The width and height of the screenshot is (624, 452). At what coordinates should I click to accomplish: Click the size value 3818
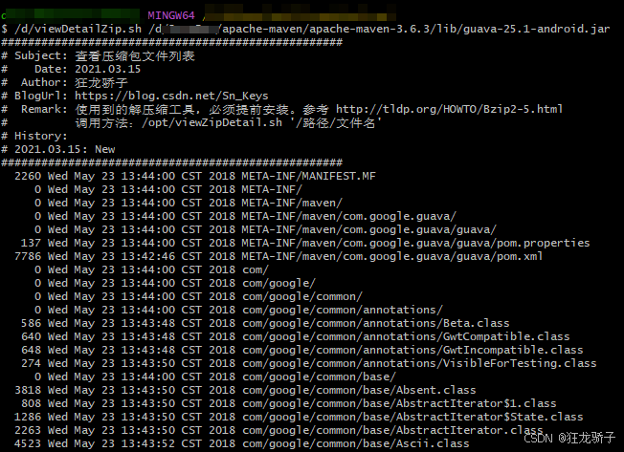[28, 390]
